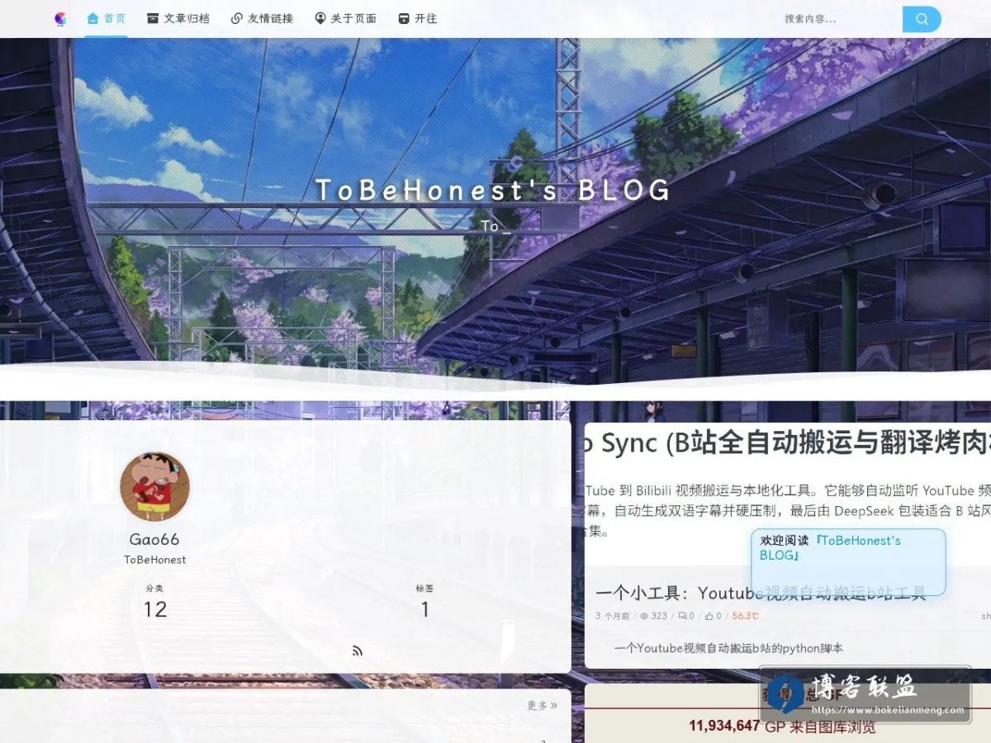Click the site logo icon in the navbar
The width and height of the screenshot is (991, 743).
pyautogui.click(x=60, y=18)
